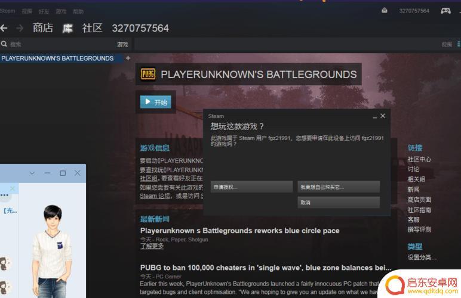The height and width of the screenshot is (298, 461).
Task: Switch to the 社区 tab
Action: coord(93,28)
